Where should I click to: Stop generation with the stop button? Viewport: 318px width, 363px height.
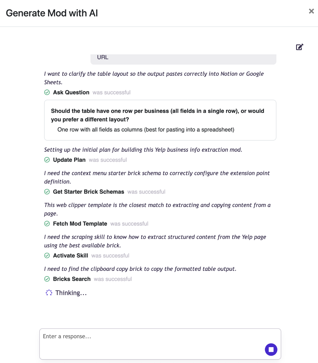(x=271, y=349)
